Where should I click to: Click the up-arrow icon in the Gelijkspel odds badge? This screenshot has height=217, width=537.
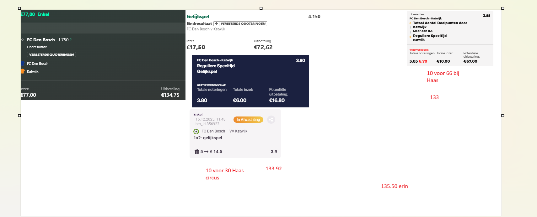pos(216,23)
